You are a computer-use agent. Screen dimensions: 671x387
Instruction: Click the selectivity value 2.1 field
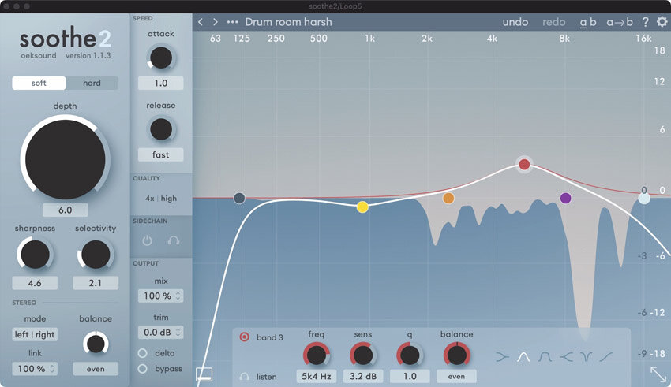tap(96, 283)
